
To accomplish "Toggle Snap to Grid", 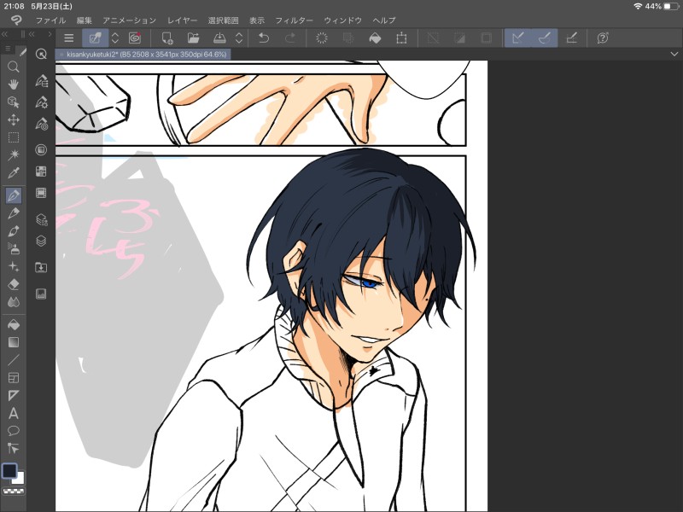I will [x=571, y=38].
